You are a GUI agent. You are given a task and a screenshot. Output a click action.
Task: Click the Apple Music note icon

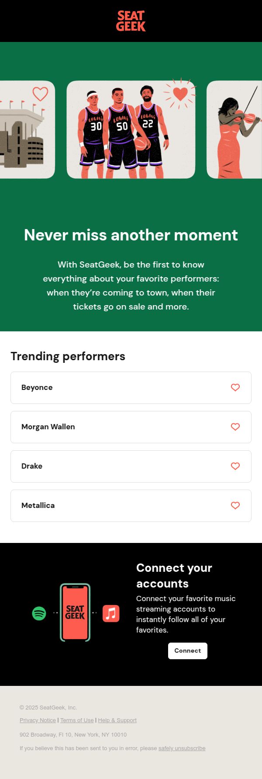click(111, 613)
